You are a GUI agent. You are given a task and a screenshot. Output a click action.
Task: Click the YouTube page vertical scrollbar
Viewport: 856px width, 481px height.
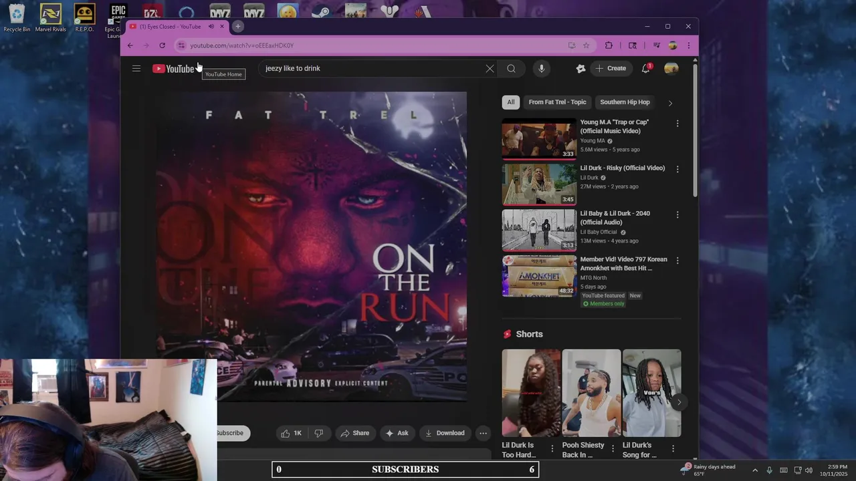tap(695, 129)
